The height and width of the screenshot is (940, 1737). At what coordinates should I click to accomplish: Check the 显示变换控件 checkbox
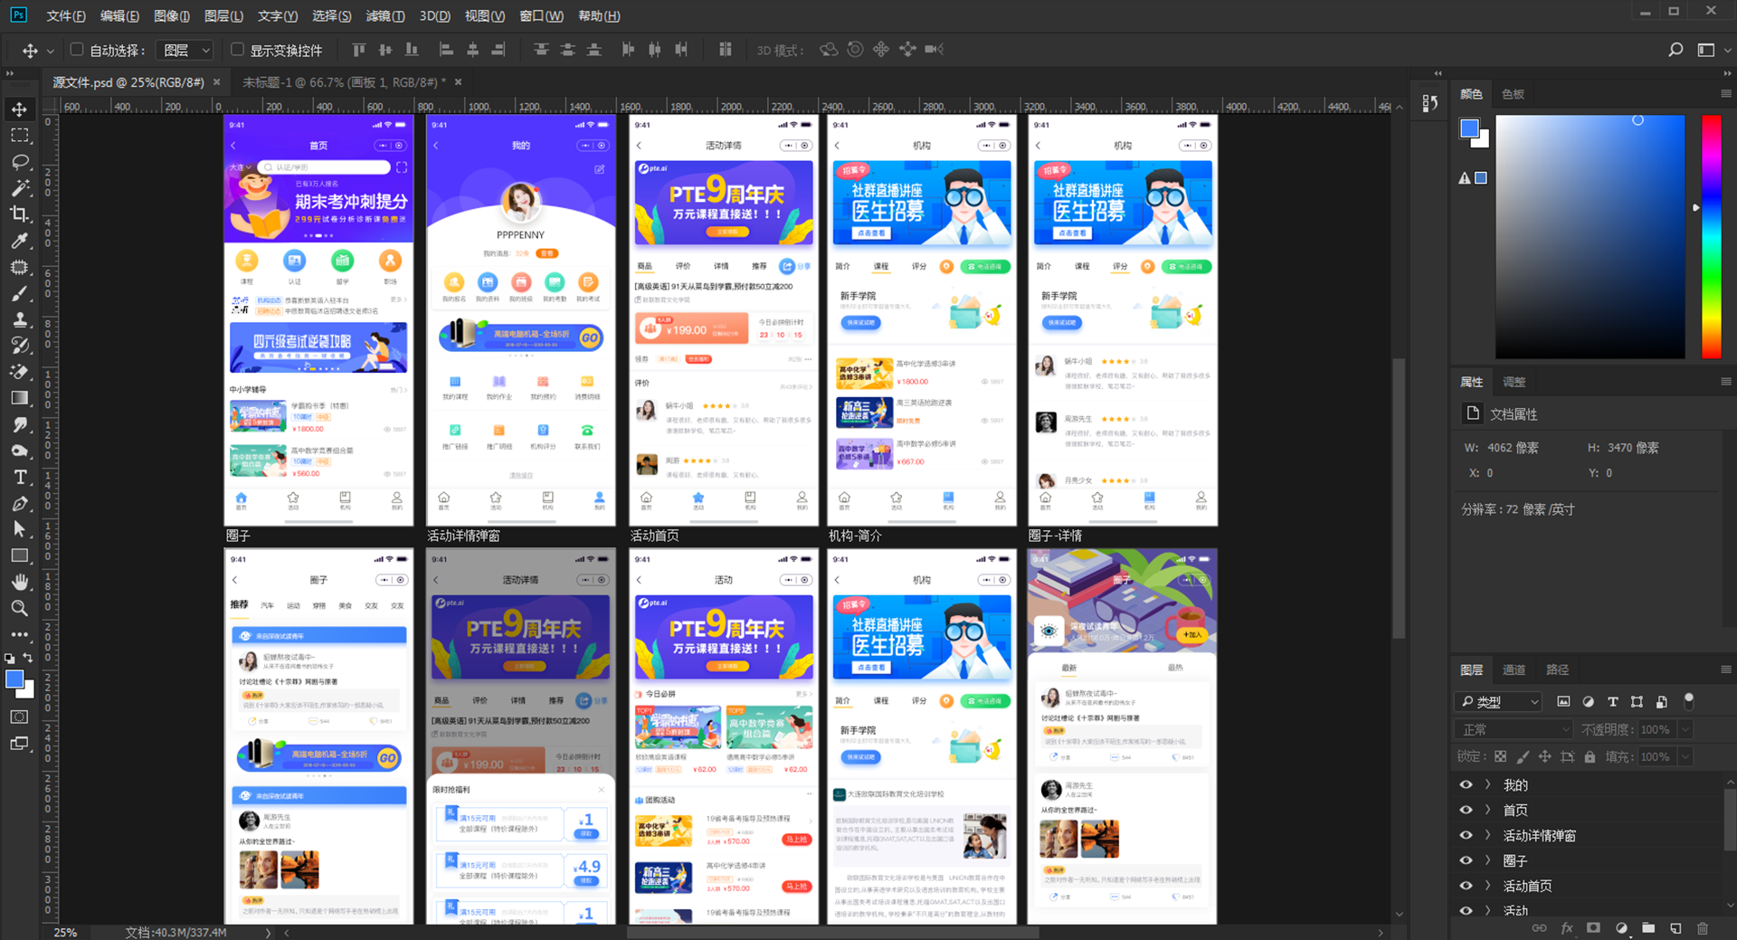pos(237,50)
